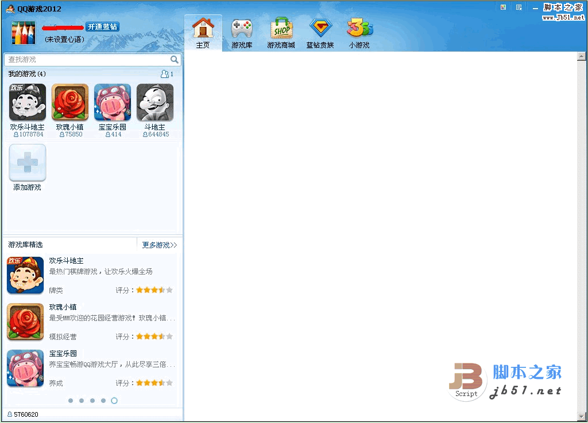The height and width of the screenshot is (423, 588).
Task: Click the 查找游戏 search field
Action: (x=88, y=60)
